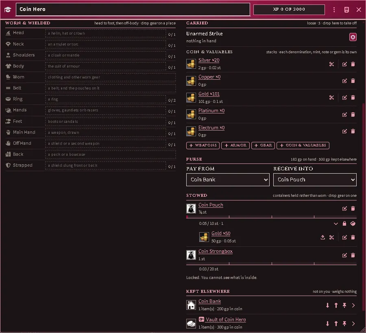Roll the Unarmed Strike dice icon
The width and height of the screenshot is (366, 333).
(x=353, y=37)
